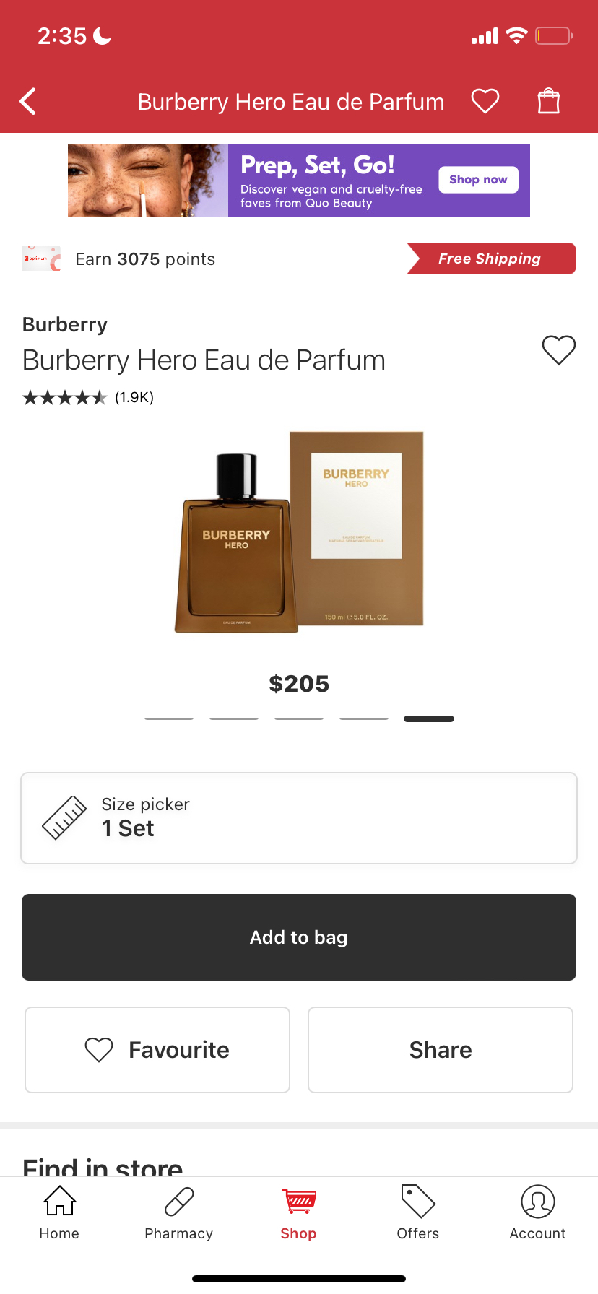Go back using the header arrow
Image resolution: width=598 pixels, height=1294 pixels.
[x=28, y=102]
